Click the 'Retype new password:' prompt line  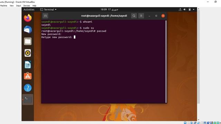(x=57, y=37)
